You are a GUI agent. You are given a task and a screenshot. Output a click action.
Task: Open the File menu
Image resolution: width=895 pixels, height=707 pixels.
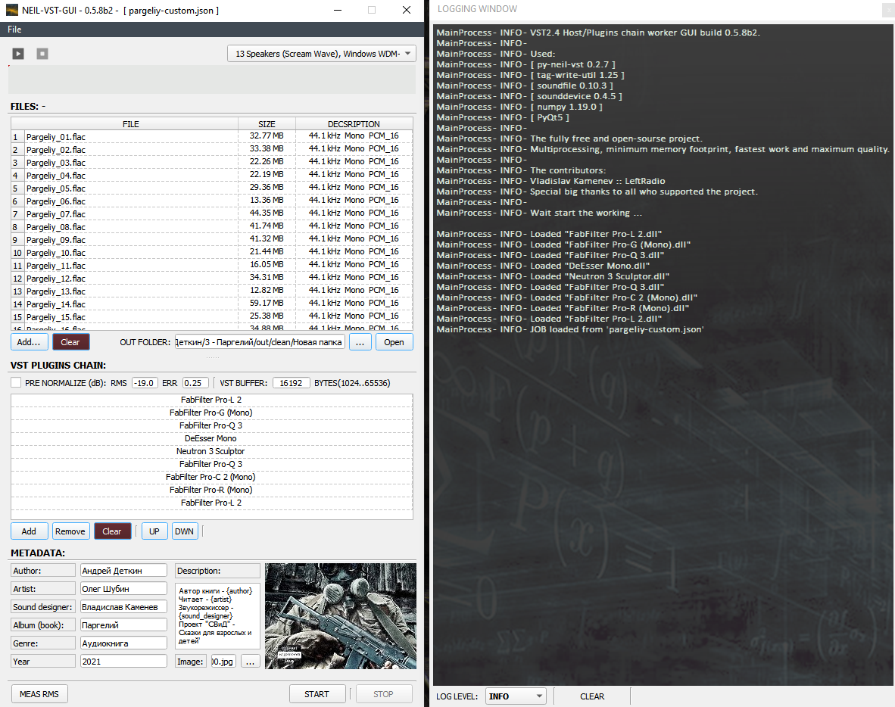pyautogui.click(x=14, y=30)
